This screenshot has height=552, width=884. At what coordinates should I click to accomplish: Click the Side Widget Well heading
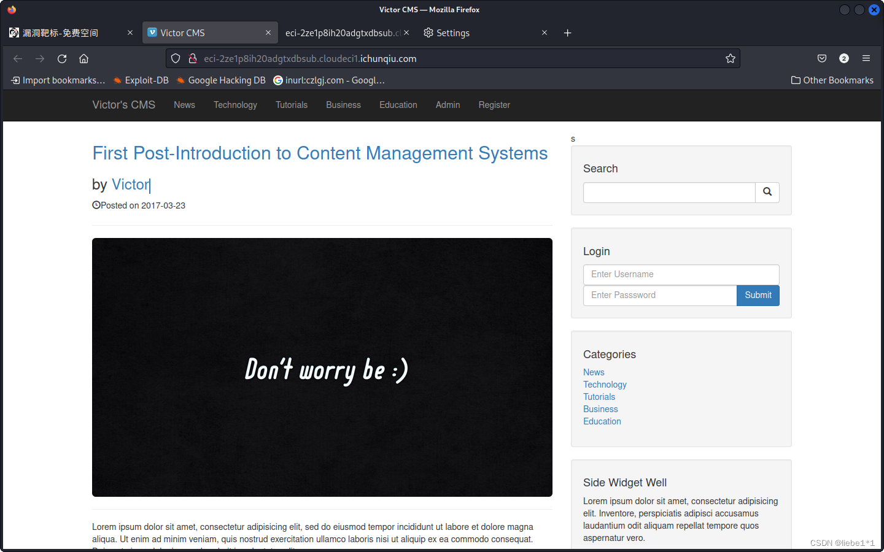(x=625, y=483)
